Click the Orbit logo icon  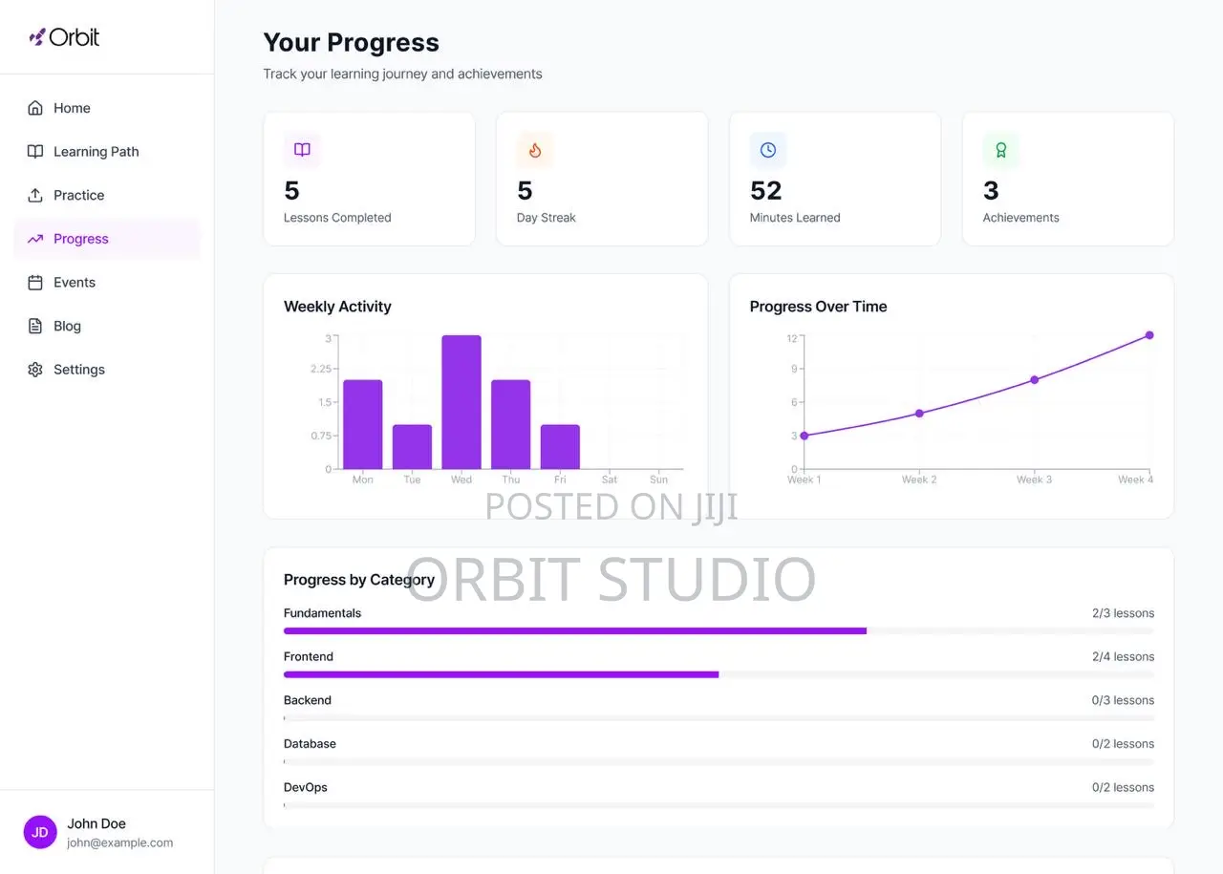37,37
